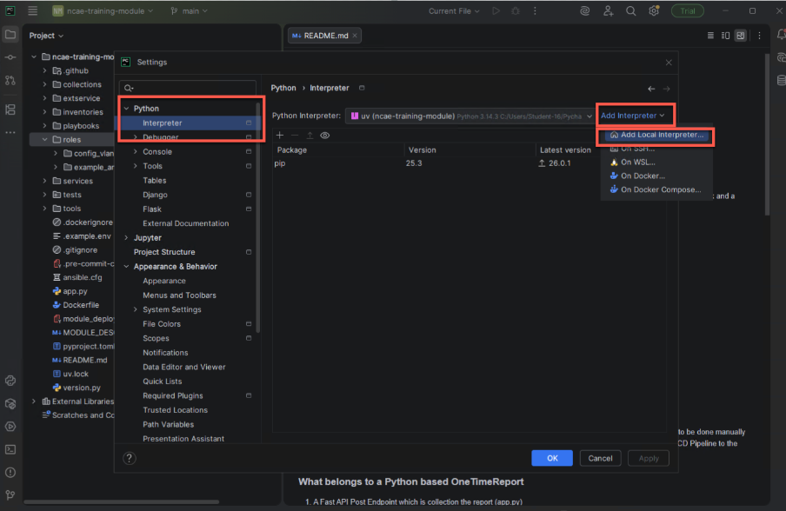This screenshot has width=786, height=511.
Task: Open the ncae-training-module project dropdown
Action: [103, 10]
